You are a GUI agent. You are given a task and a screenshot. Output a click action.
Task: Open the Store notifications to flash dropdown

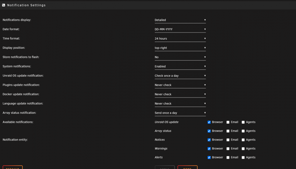coord(180,57)
